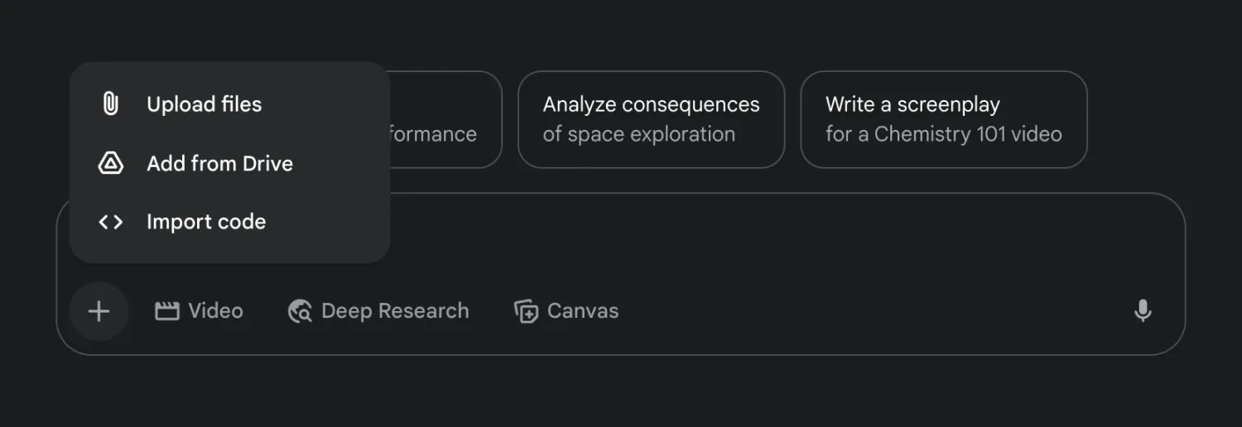Activate the microphone voice input
Viewport: 1242px width, 427px height.
point(1143,311)
